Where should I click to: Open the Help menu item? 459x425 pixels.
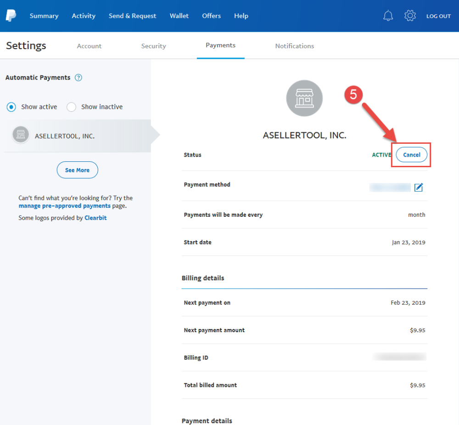point(241,16)
